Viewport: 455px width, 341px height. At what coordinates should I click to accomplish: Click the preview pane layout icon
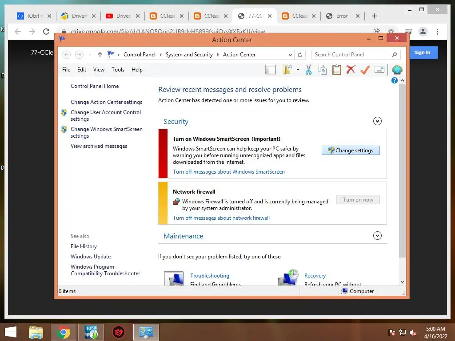[x=270, y=70]
